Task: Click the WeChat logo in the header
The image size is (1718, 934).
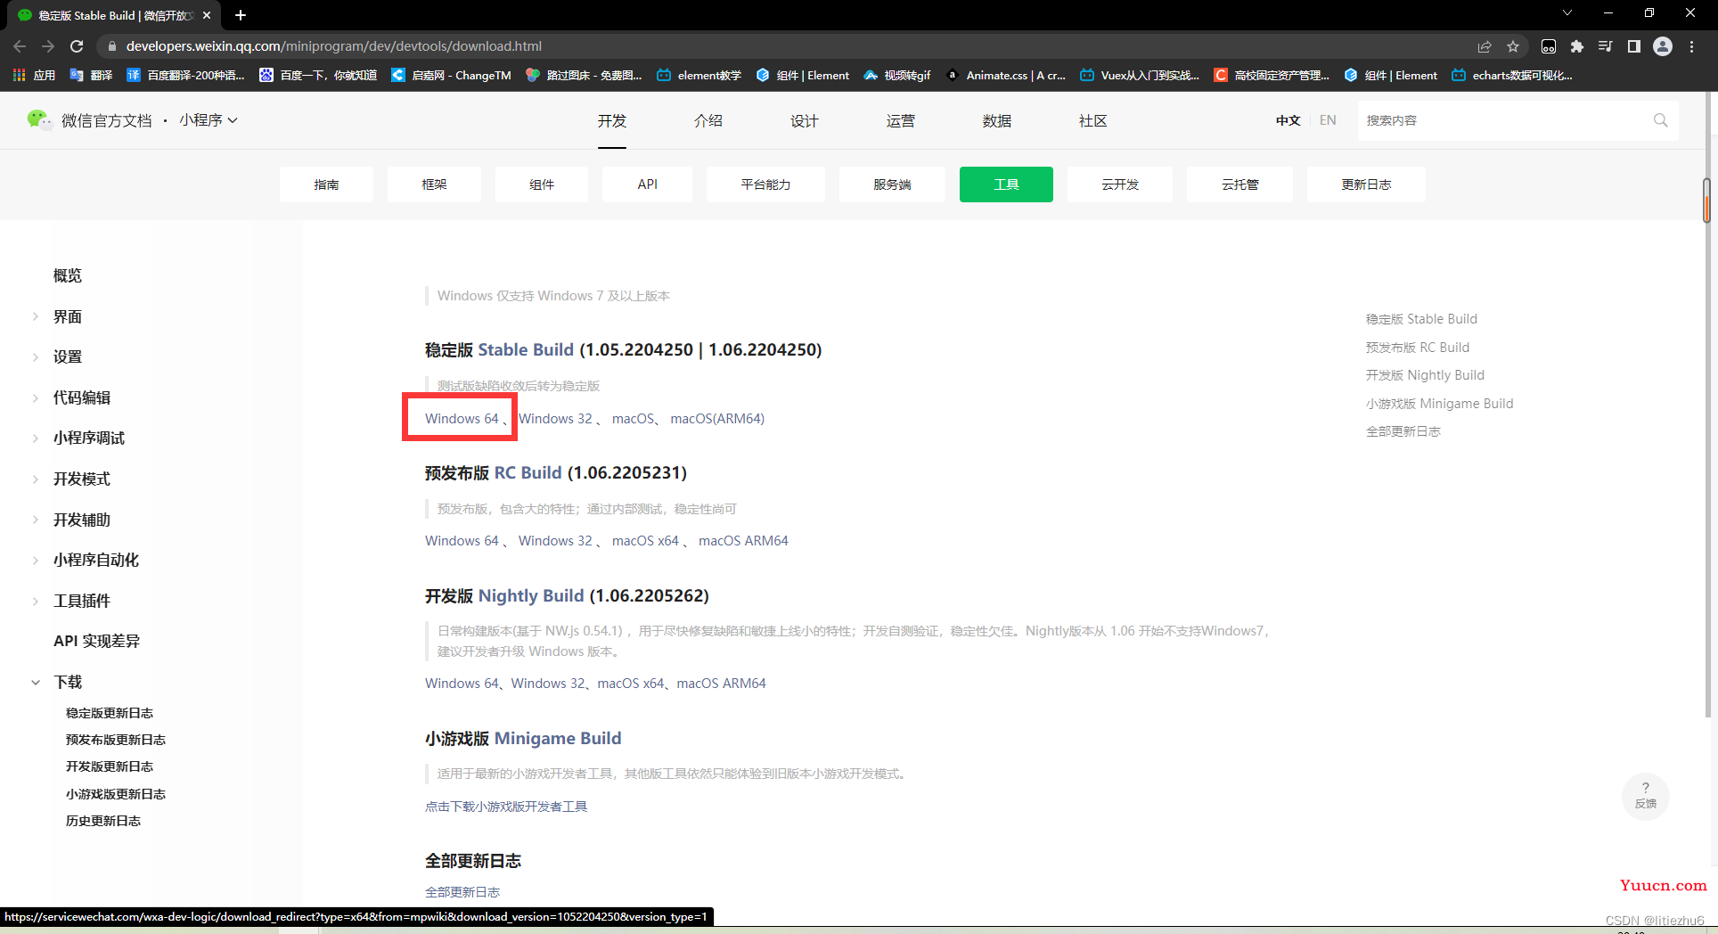Action: tap(39, 119)
